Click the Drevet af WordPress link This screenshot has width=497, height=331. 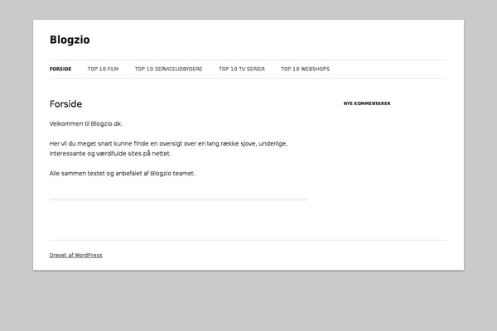tap(75, 256)
